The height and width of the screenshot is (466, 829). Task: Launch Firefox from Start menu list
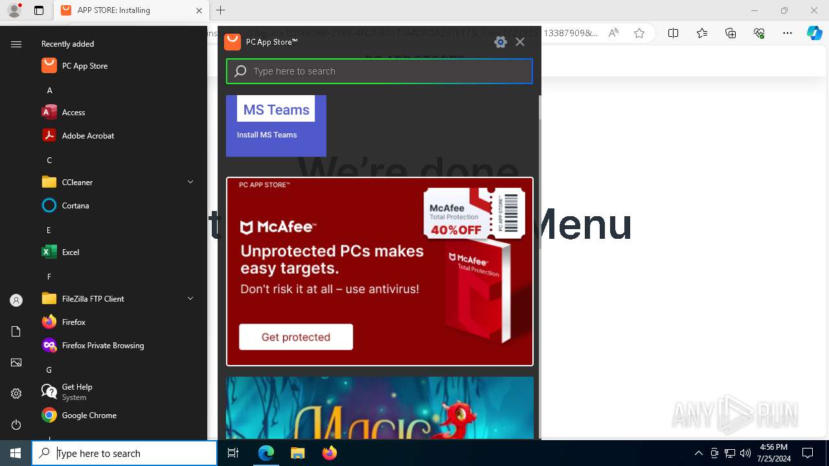point(117,322)
